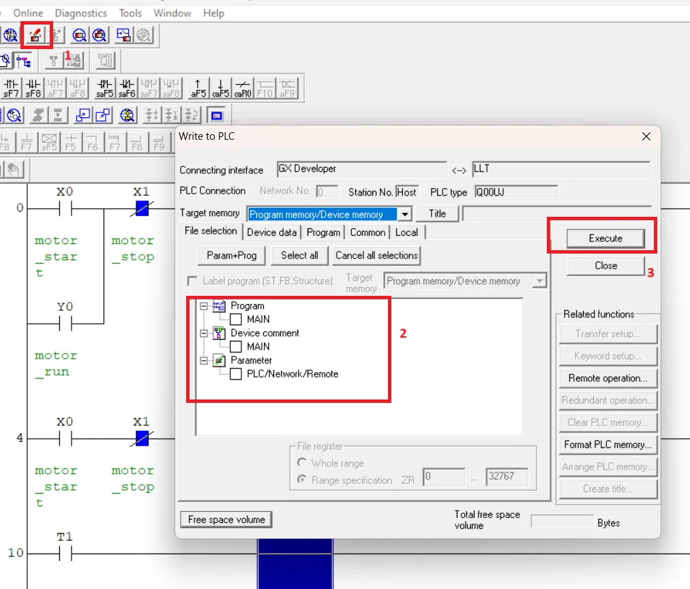Click the project data list tree icon

[24, 61]
